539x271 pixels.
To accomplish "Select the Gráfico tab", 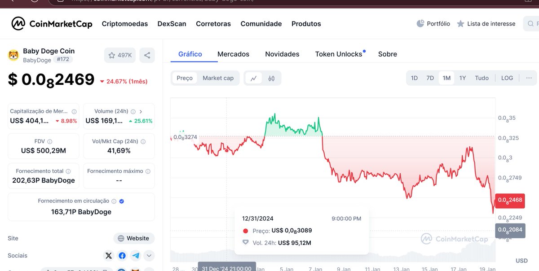I will 190,54.
